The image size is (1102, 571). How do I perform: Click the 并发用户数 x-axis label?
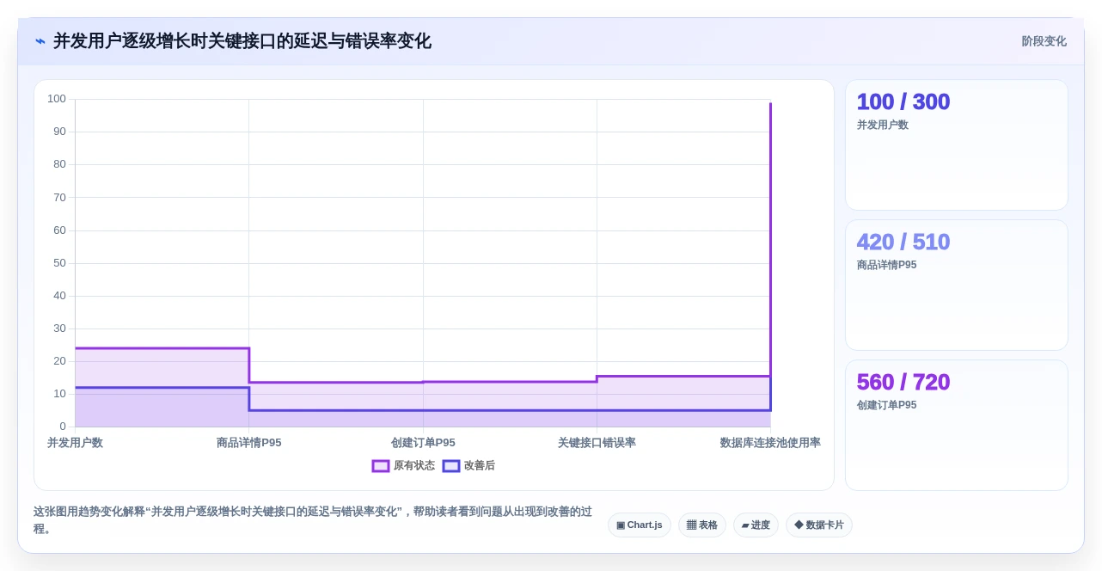[75, 443]
